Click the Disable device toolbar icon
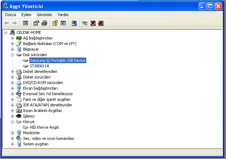The height and width of the screenshot is (159, 226). click(x=101, y=23)
